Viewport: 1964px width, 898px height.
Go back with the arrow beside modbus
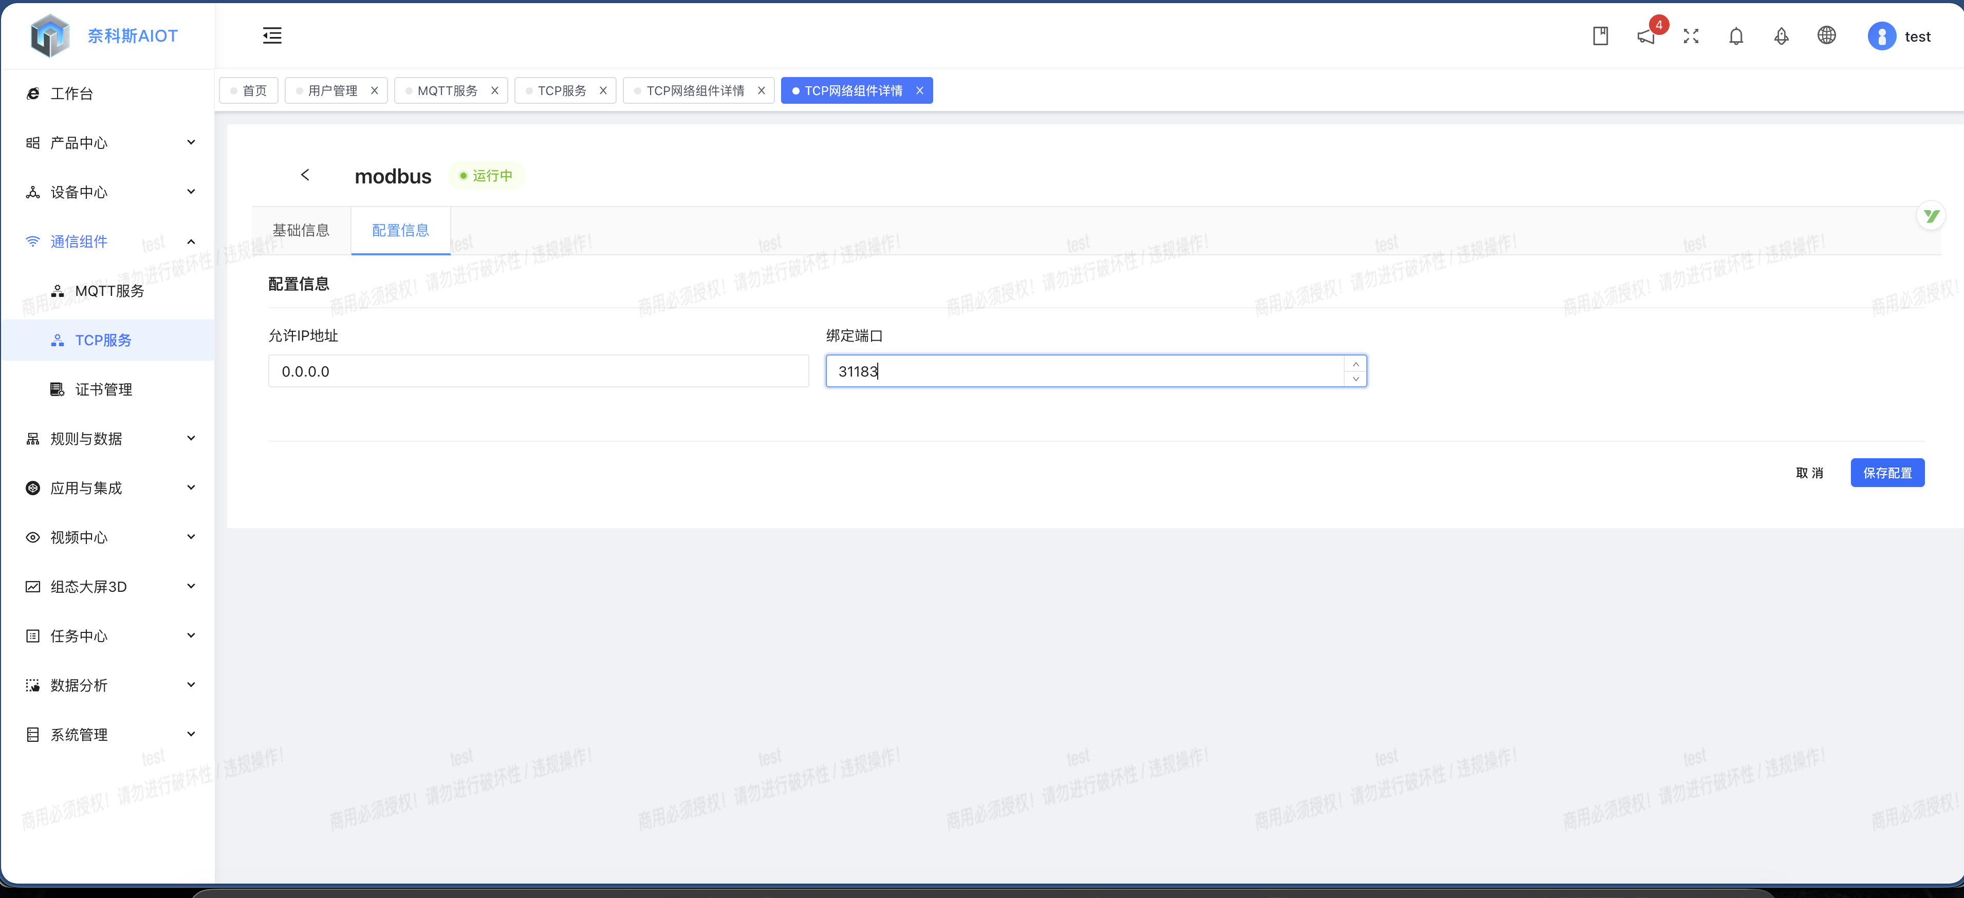coord(305,175)
